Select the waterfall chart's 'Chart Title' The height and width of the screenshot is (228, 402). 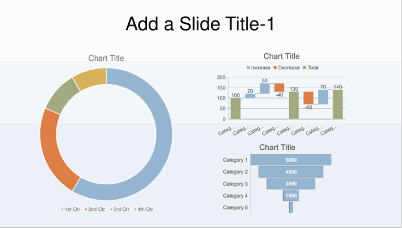281,56
